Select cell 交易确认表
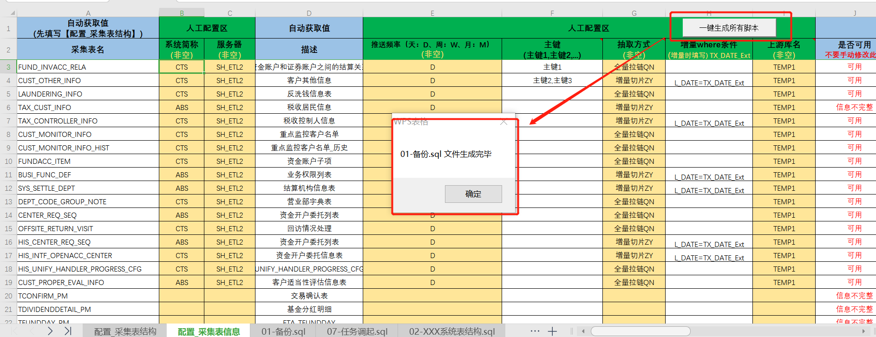Viewport: 876px width, 337px height. tap(309, 296)
